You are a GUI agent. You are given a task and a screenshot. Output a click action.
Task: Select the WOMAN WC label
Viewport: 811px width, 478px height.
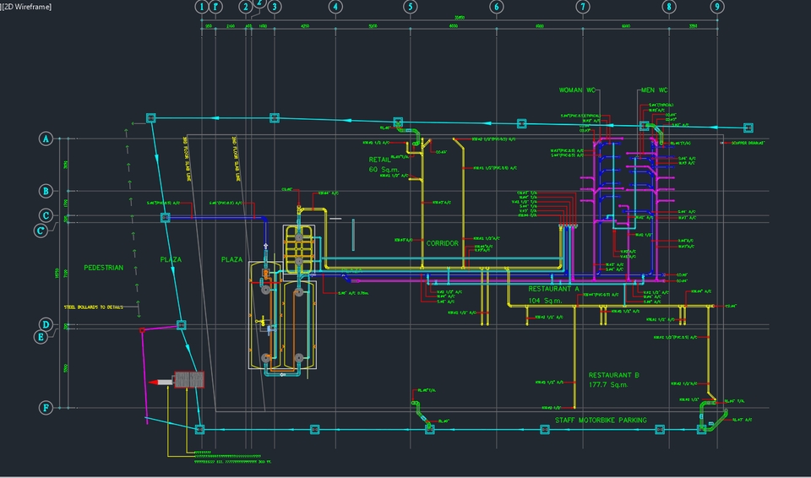[x=580, y=90]
